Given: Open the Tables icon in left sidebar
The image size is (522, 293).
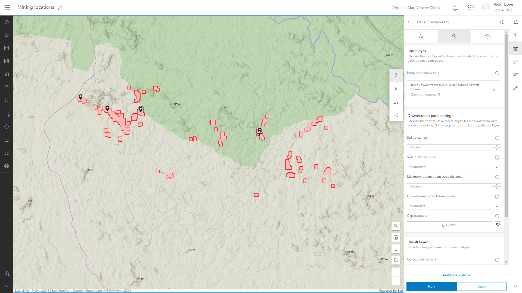Looking at the screenshot, I should (x=7, y=48).
